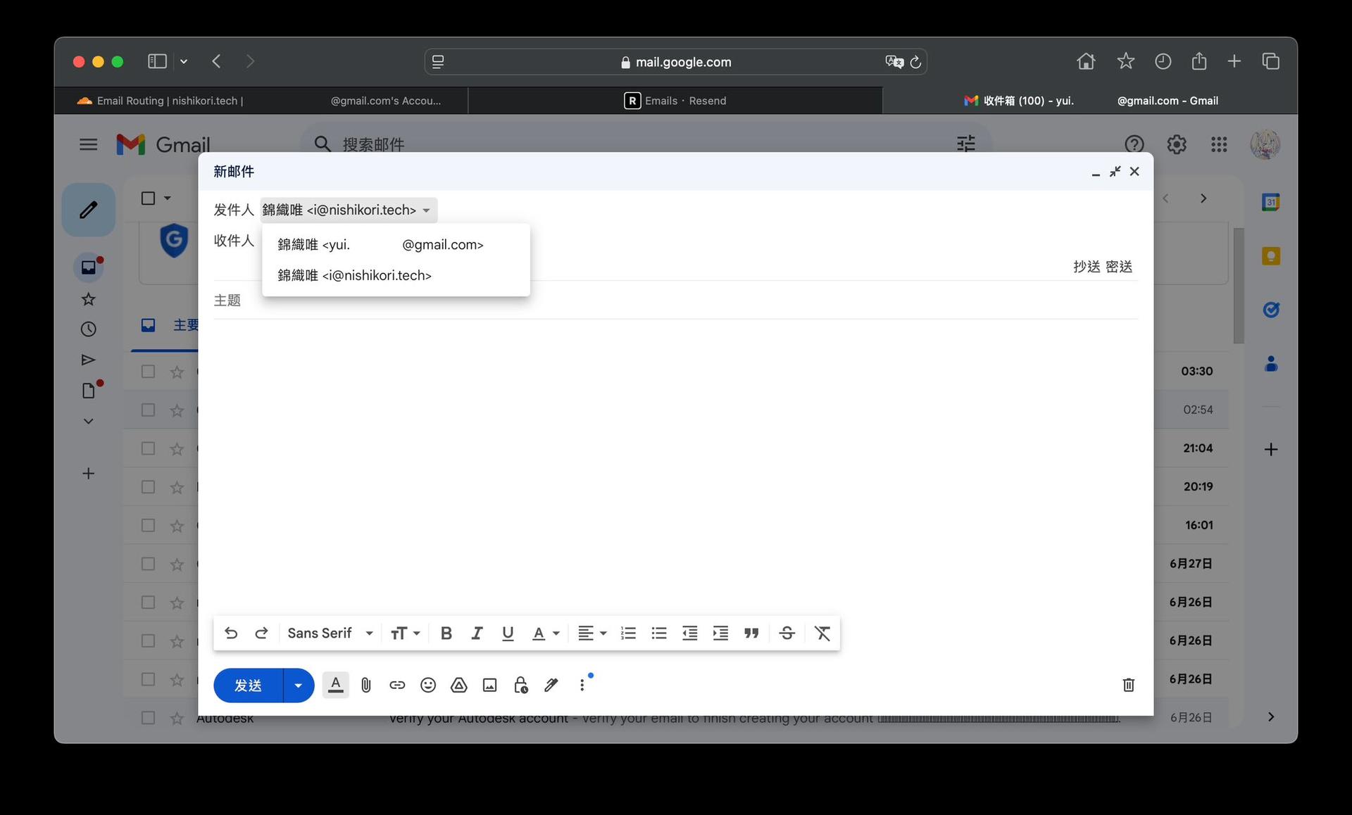
Task: Switch to the Gmail inbox browser tab
Action: pos(1090,101)
